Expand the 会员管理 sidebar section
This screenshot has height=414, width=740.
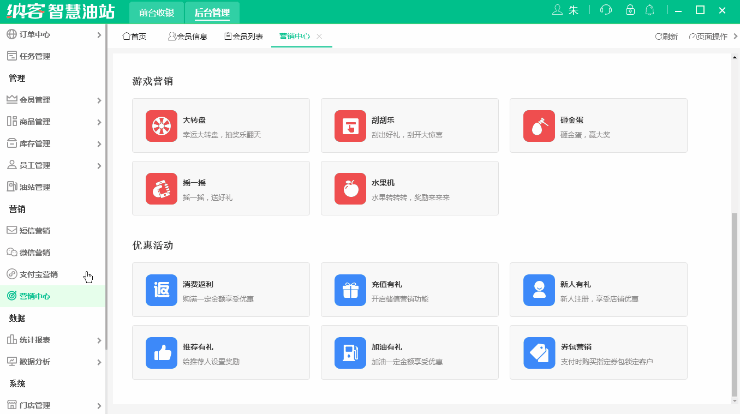pyautogui.click(x=53, y=100)
